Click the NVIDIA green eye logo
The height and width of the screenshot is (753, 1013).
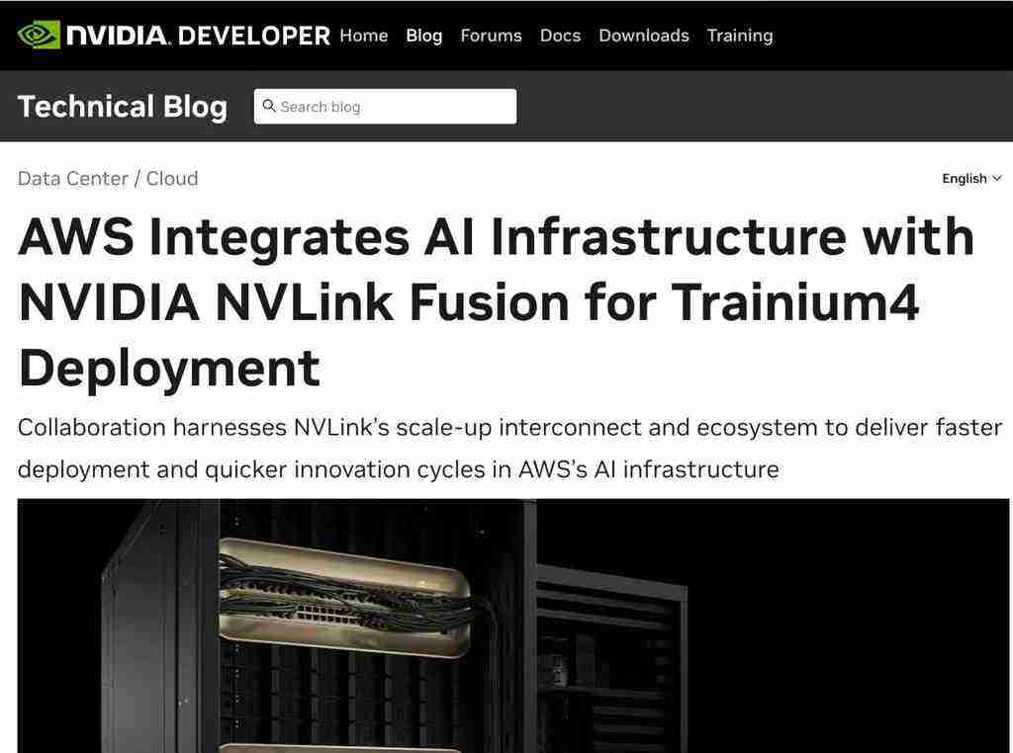[39, 36]
